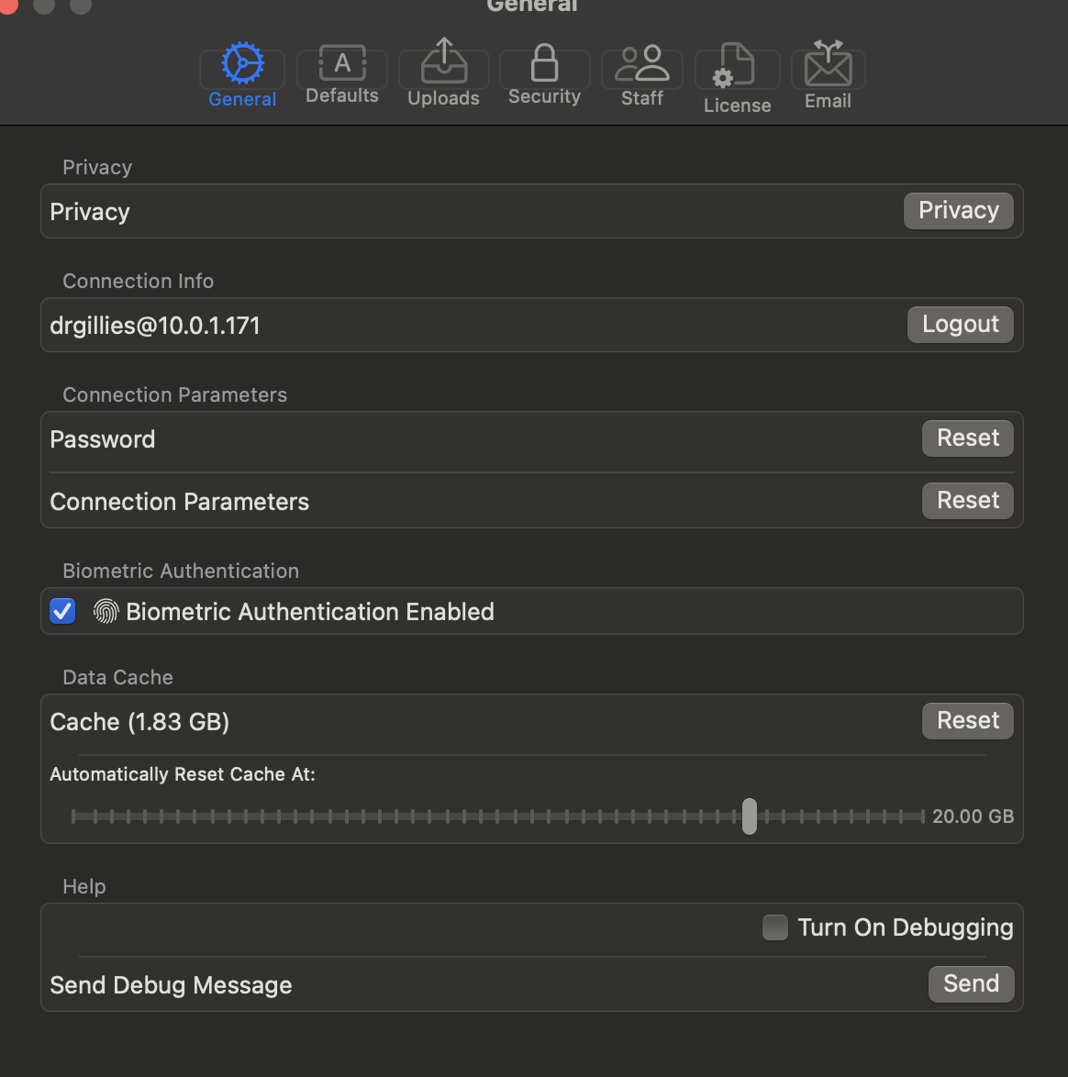Open the Defaults pane icon

pyautogui.click(x=342, y=64)
